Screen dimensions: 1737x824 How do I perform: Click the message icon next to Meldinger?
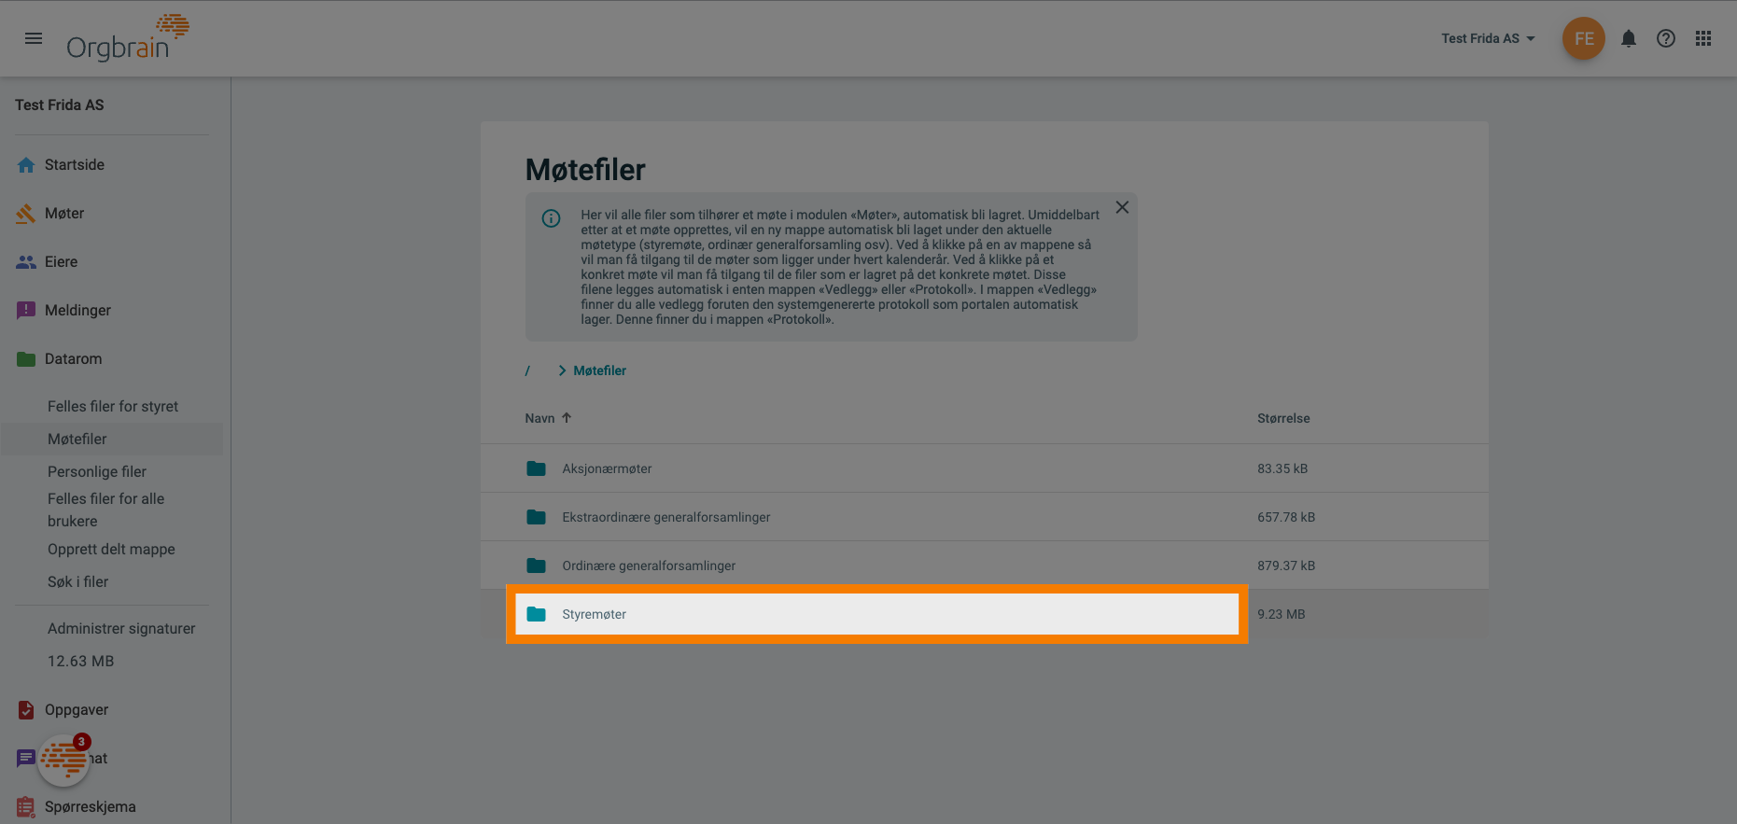coord(26,311)
